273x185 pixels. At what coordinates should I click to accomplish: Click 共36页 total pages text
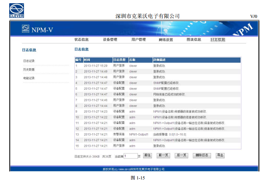pos(107,157)
